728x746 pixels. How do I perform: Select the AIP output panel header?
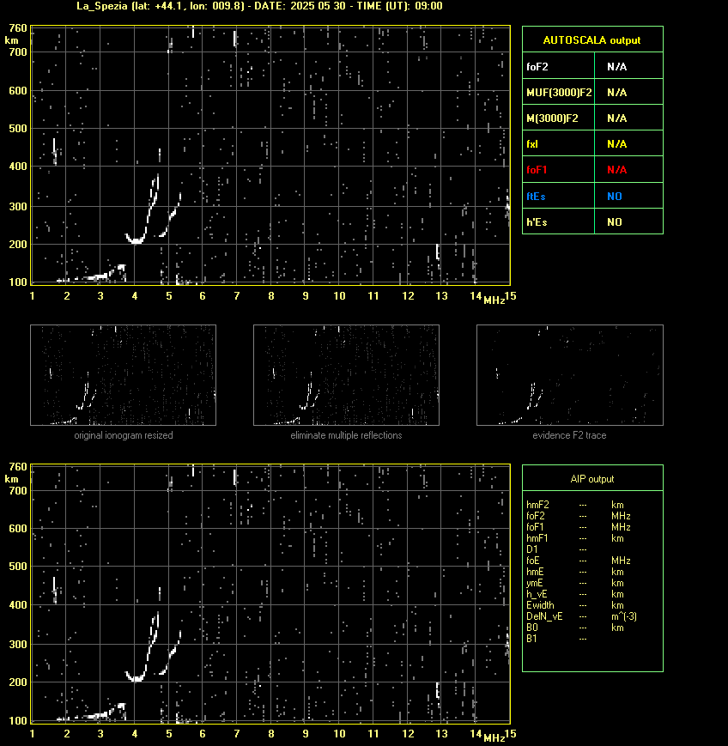tap(591, 479)
